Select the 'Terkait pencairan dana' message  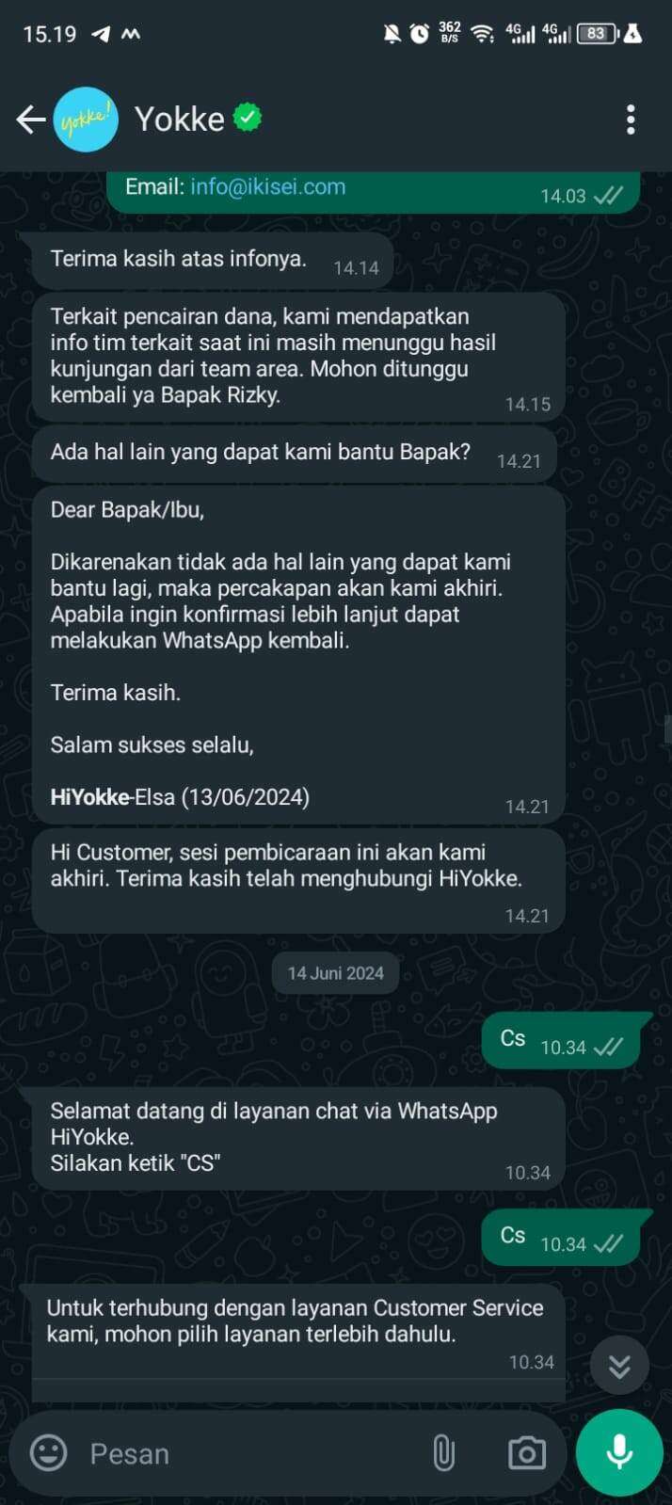tap(298, 357)
